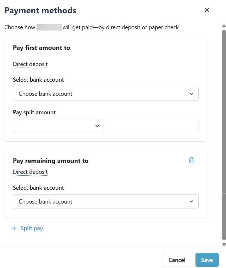The width and height of the screenshot is (226, 268).
Task: Click chevron in Pay split amount dropdown
Action: tap(97, 126)
